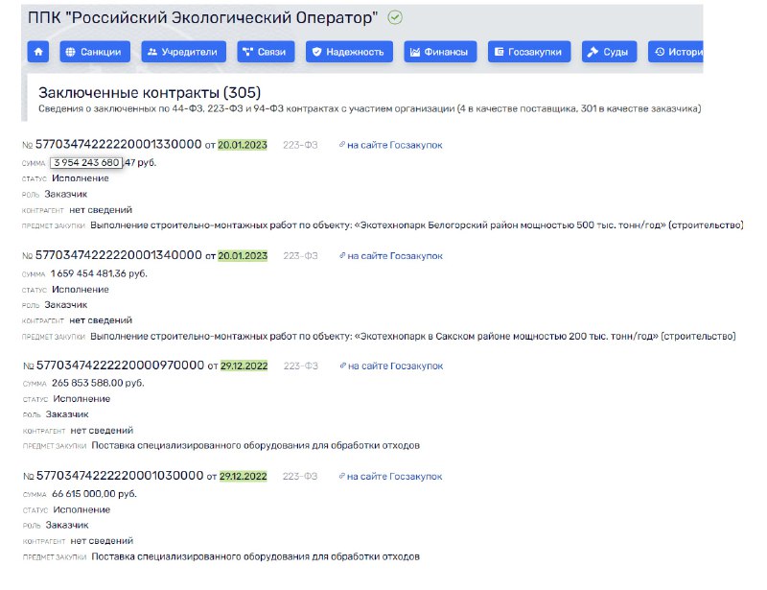Open the Финансы tab
The height and width of the screenshot is (590, 767).
tap(440, 52)
